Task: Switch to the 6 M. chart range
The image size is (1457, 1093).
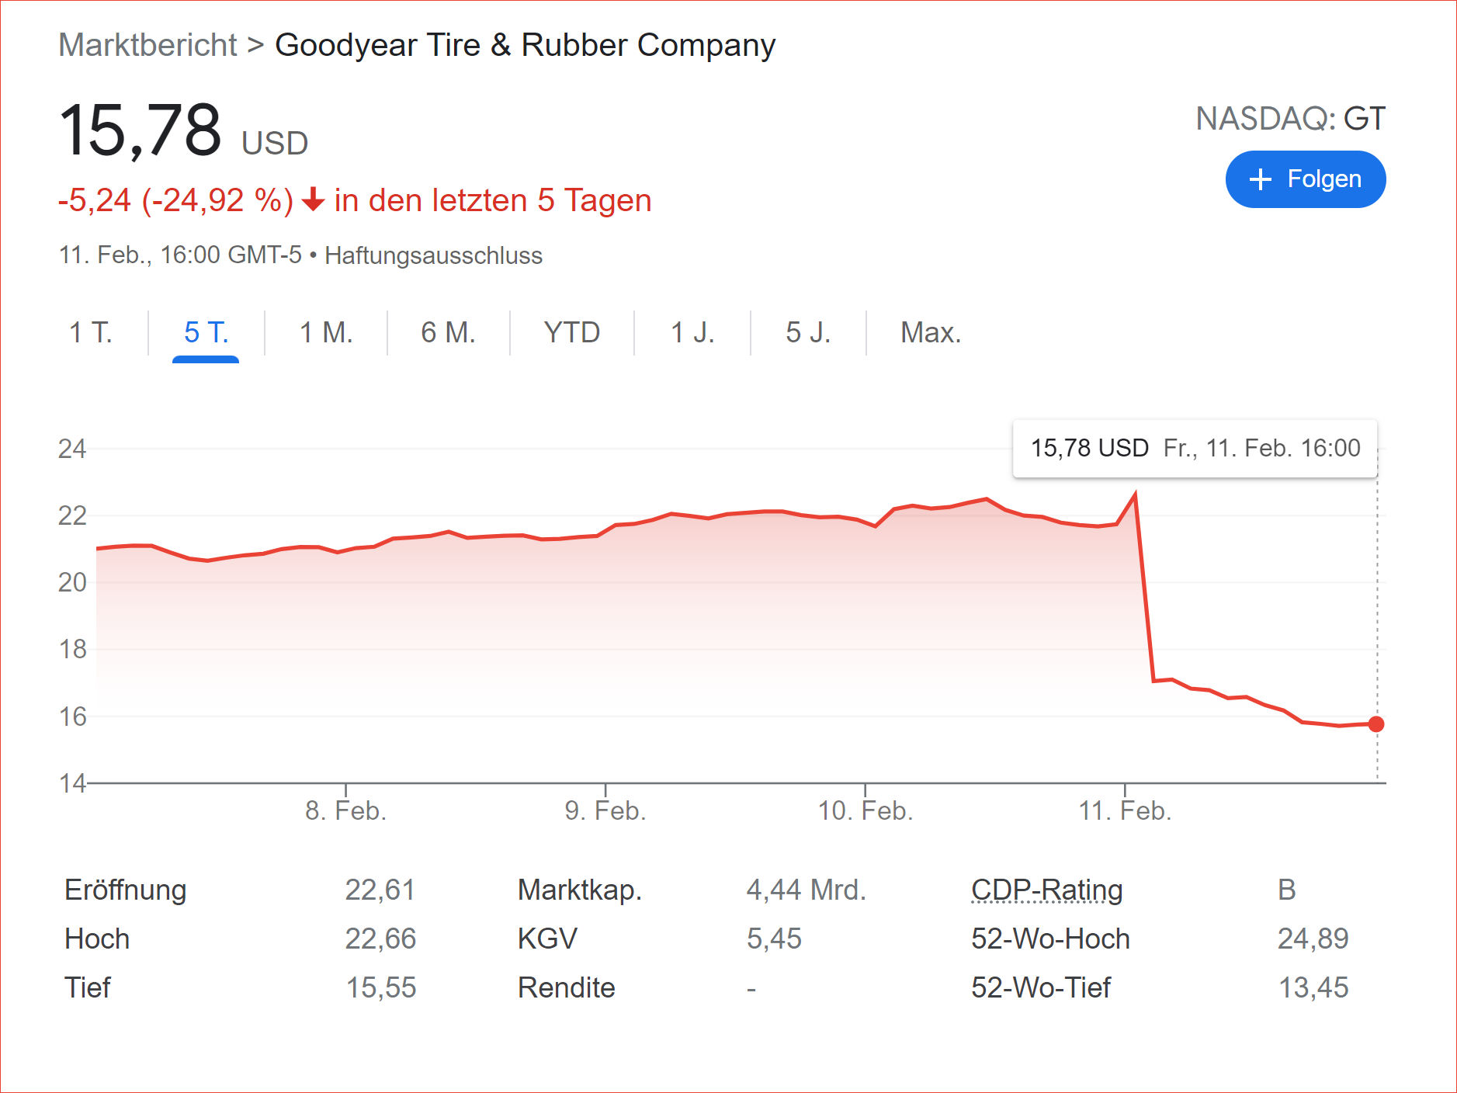Action: (448, 332)
